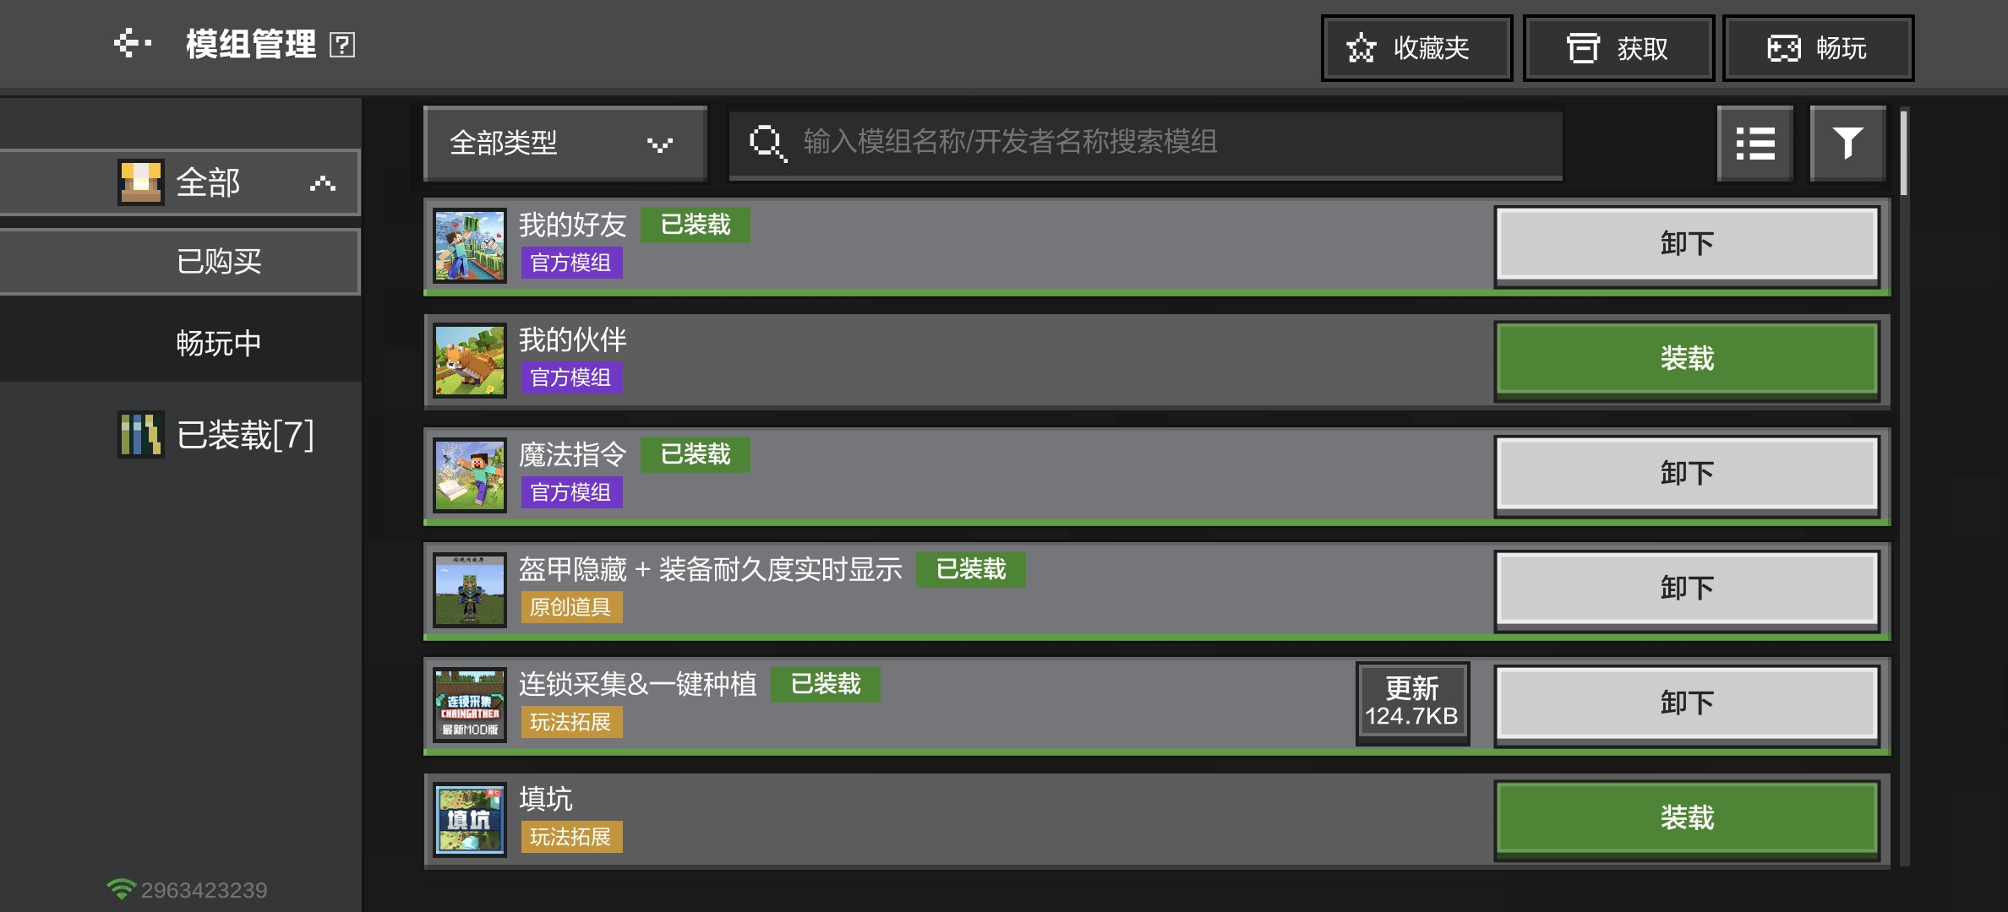
Task: Switch to the 畅玩中 tab
Action: coord(218,344)
